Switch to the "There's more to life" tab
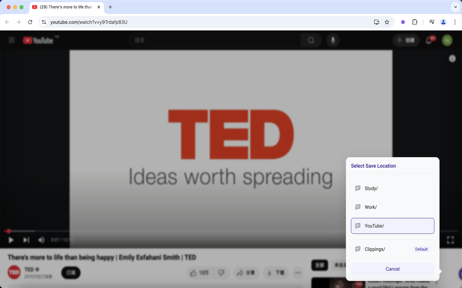 pos(67,7)
